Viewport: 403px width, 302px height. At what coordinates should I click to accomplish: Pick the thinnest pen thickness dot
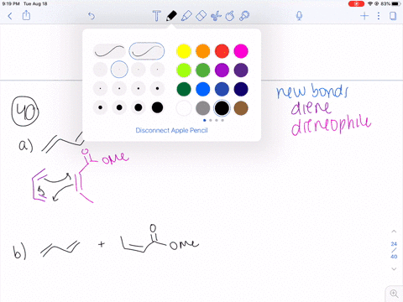click(100, 70)
